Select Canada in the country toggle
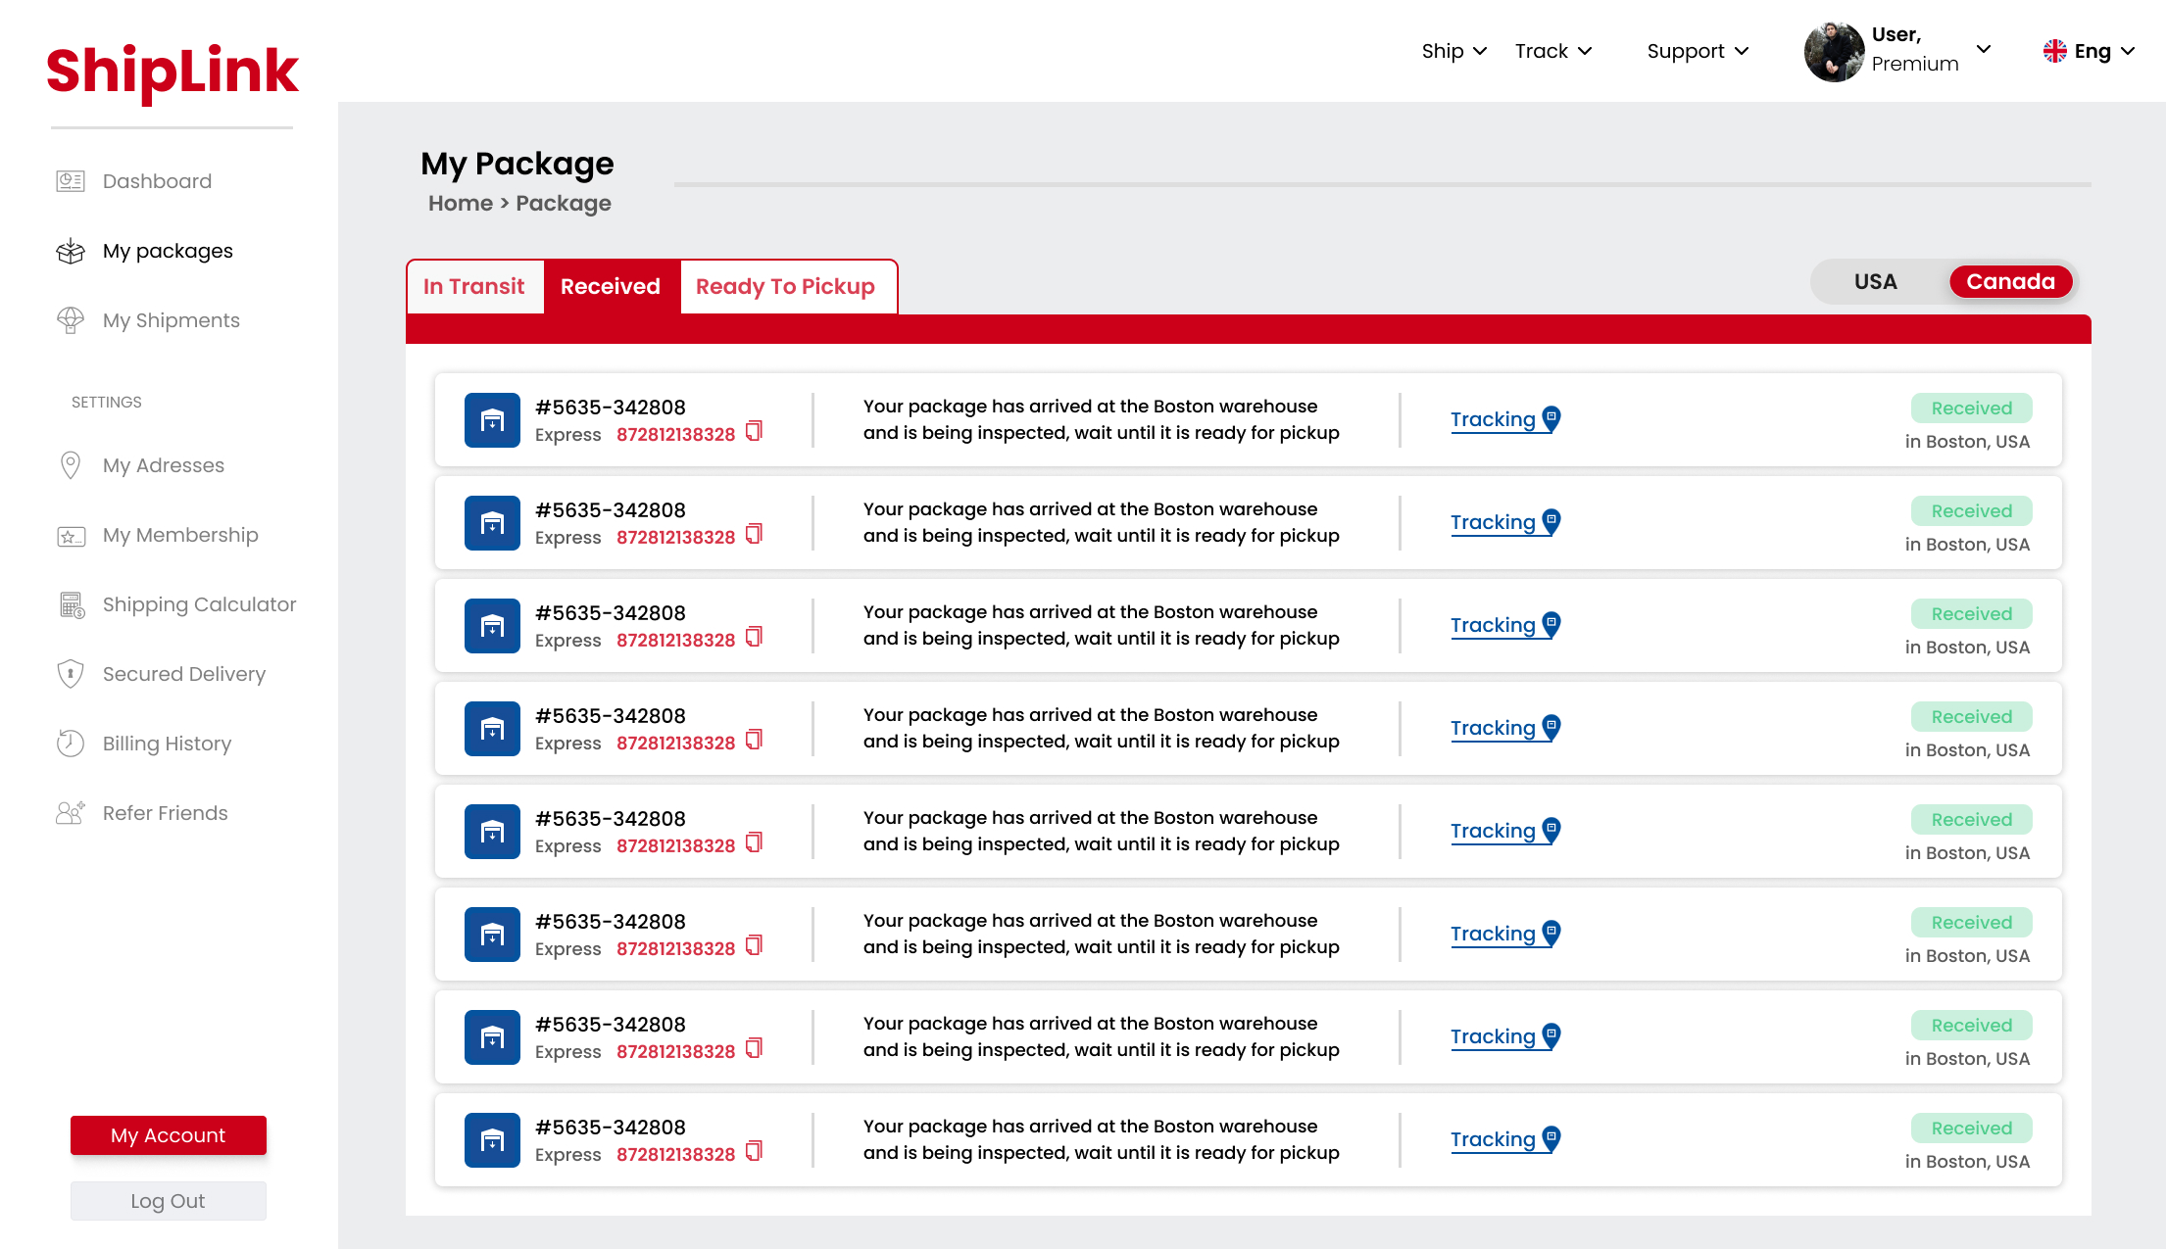 pyautogui.click(x=2010, y=282)
